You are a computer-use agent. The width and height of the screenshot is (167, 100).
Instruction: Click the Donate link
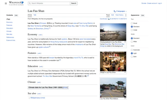coord(144,3)
